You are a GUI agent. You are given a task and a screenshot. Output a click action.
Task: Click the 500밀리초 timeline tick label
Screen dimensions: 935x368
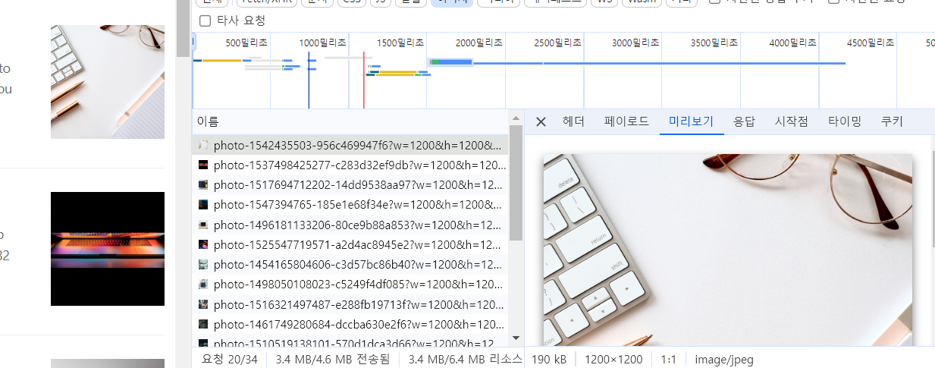point(247,43)
